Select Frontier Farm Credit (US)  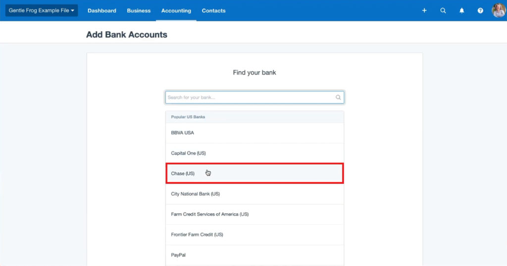click(x=254, y=234)
